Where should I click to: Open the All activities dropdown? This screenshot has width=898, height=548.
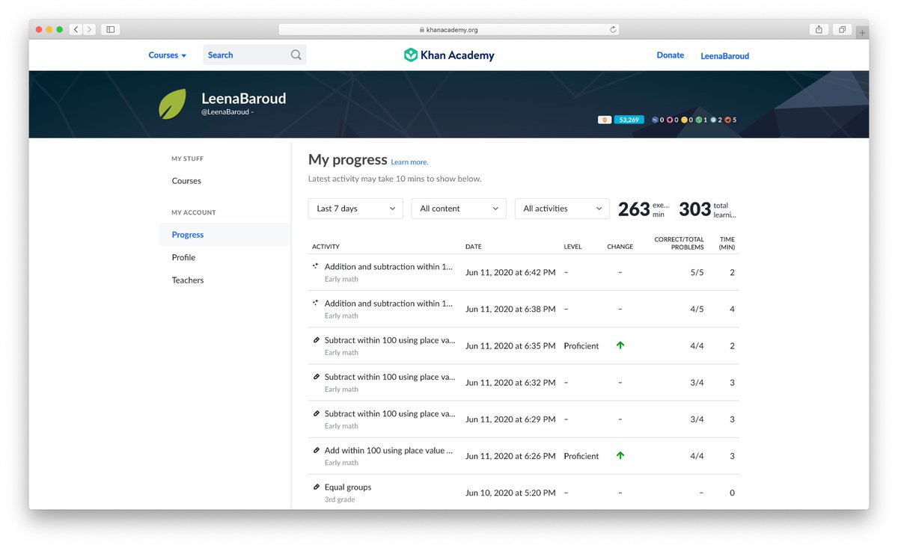click(562, 209)
